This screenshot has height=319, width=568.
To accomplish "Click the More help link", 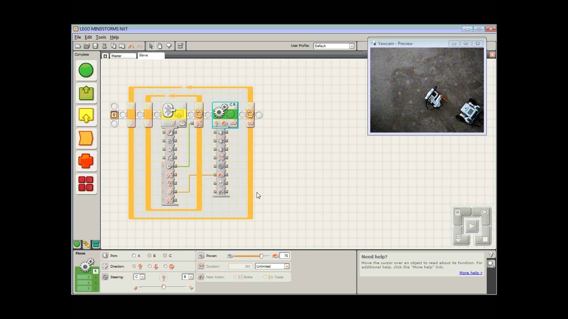I will point(470,273).
